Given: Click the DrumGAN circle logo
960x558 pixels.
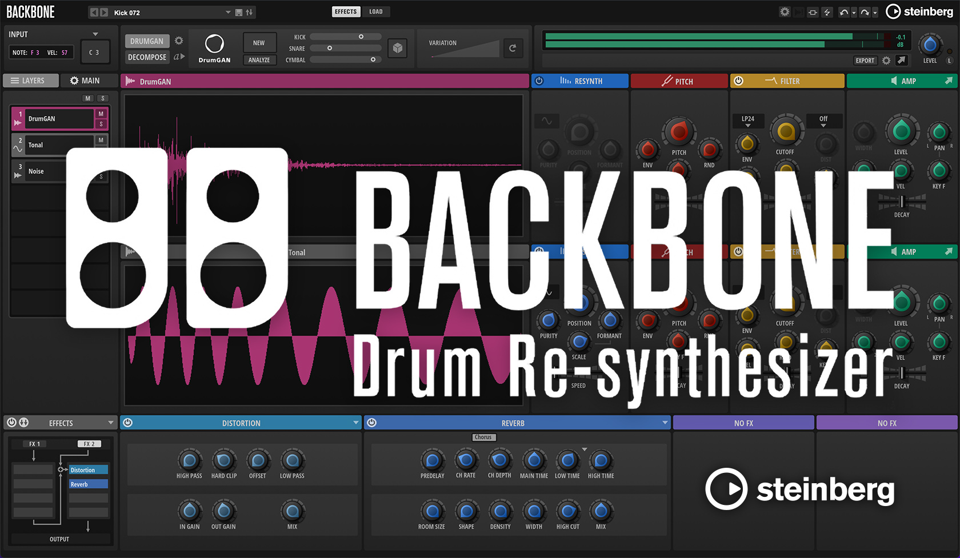Looking at the screenshot, I should (214, 44).
